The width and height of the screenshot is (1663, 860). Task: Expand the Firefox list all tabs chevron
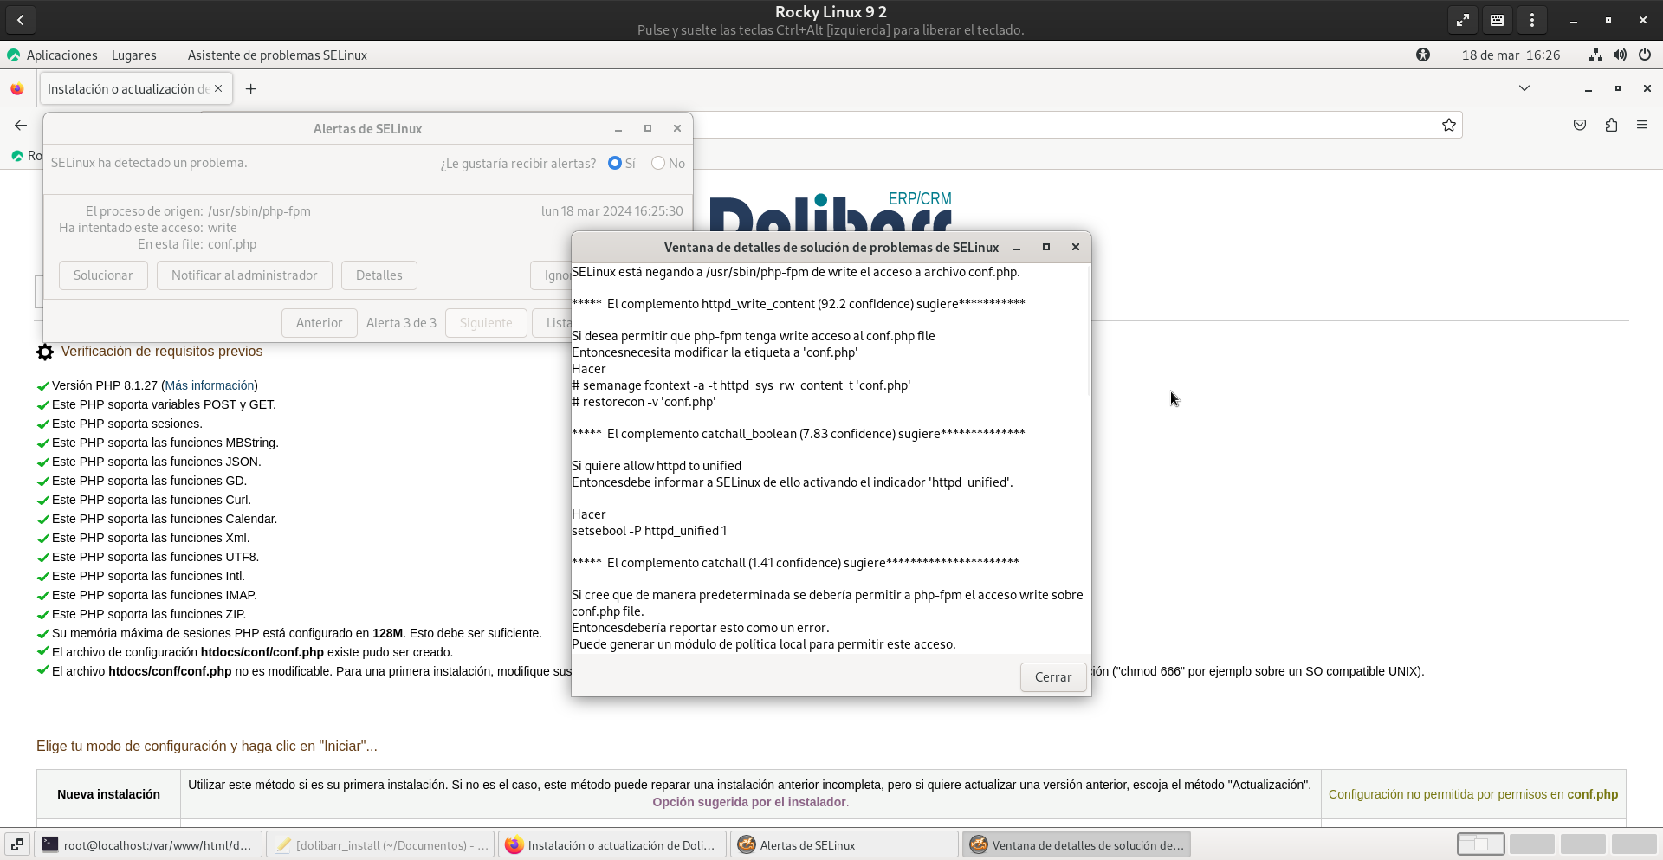(x=1524, y=88)
